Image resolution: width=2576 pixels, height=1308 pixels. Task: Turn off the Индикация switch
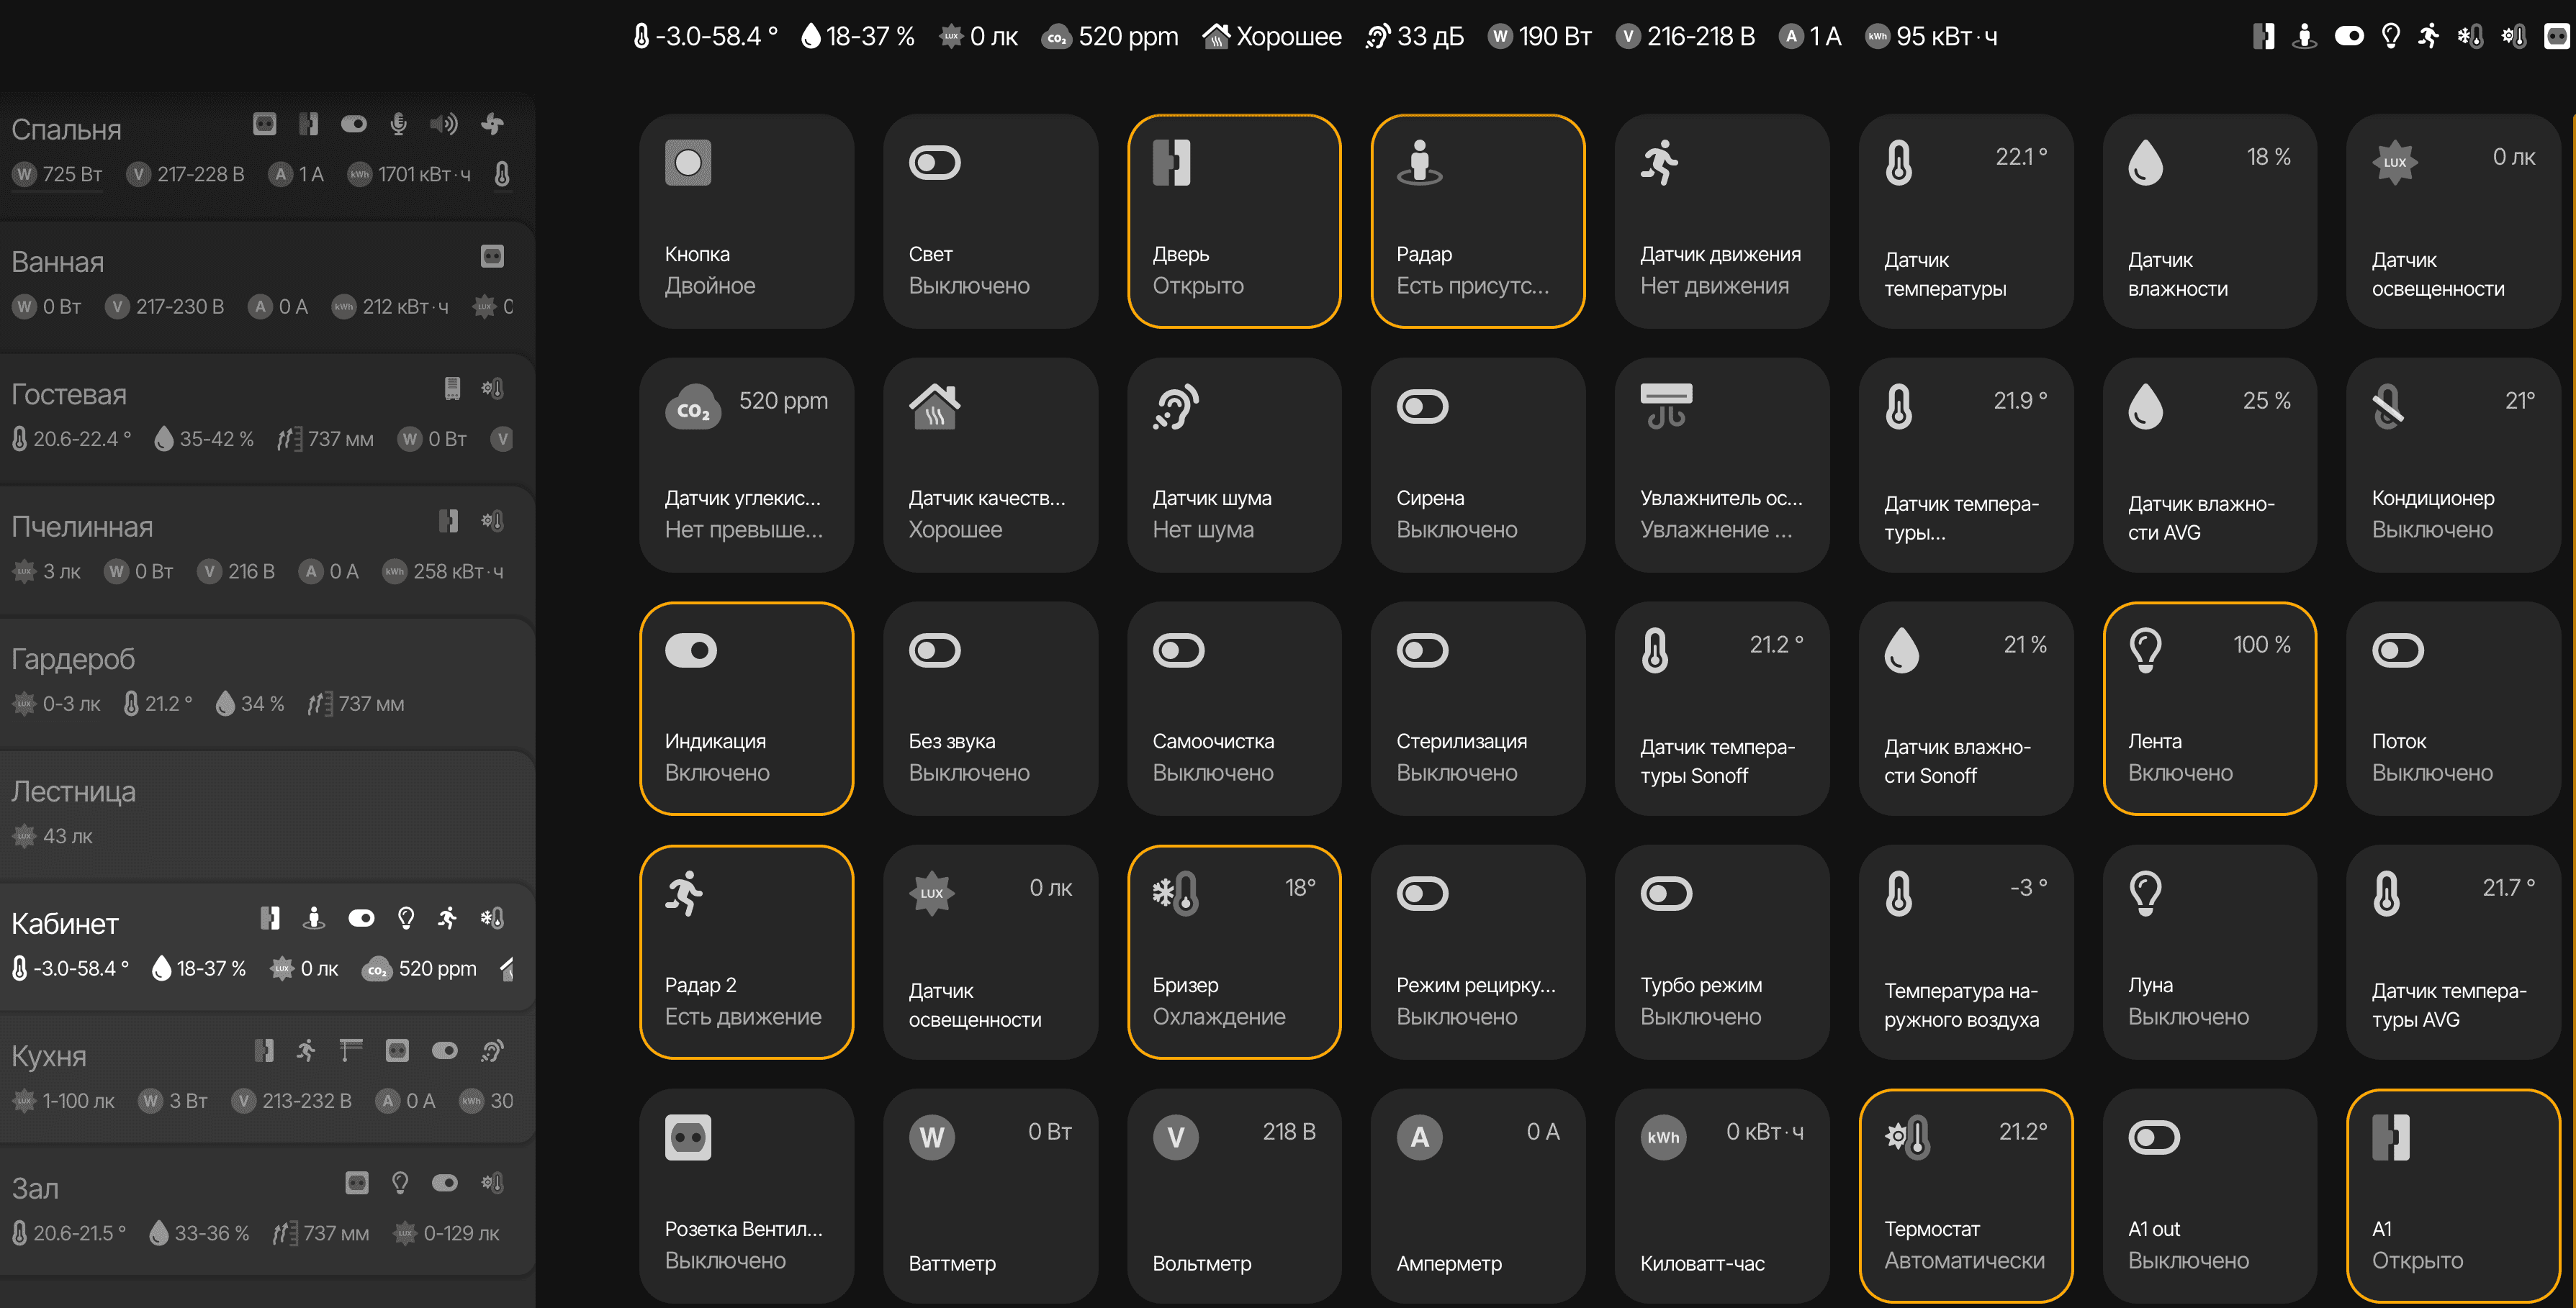[690, 650]
